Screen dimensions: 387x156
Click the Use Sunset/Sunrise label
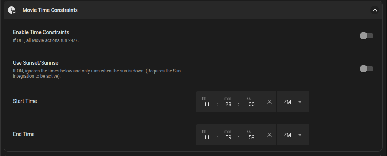point(36,63)
